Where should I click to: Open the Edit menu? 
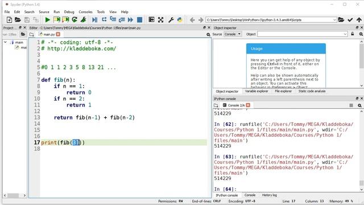[17, 12]
